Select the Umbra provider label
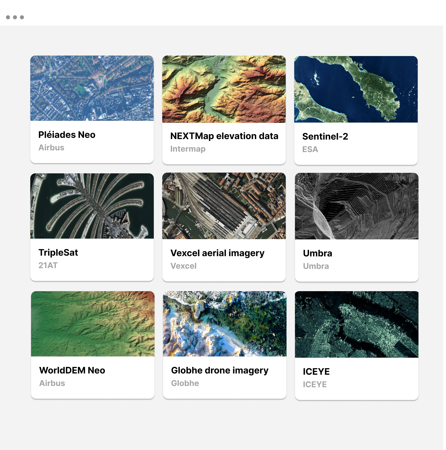The height and width of the screenshot is (450, 446). (316, 266)
